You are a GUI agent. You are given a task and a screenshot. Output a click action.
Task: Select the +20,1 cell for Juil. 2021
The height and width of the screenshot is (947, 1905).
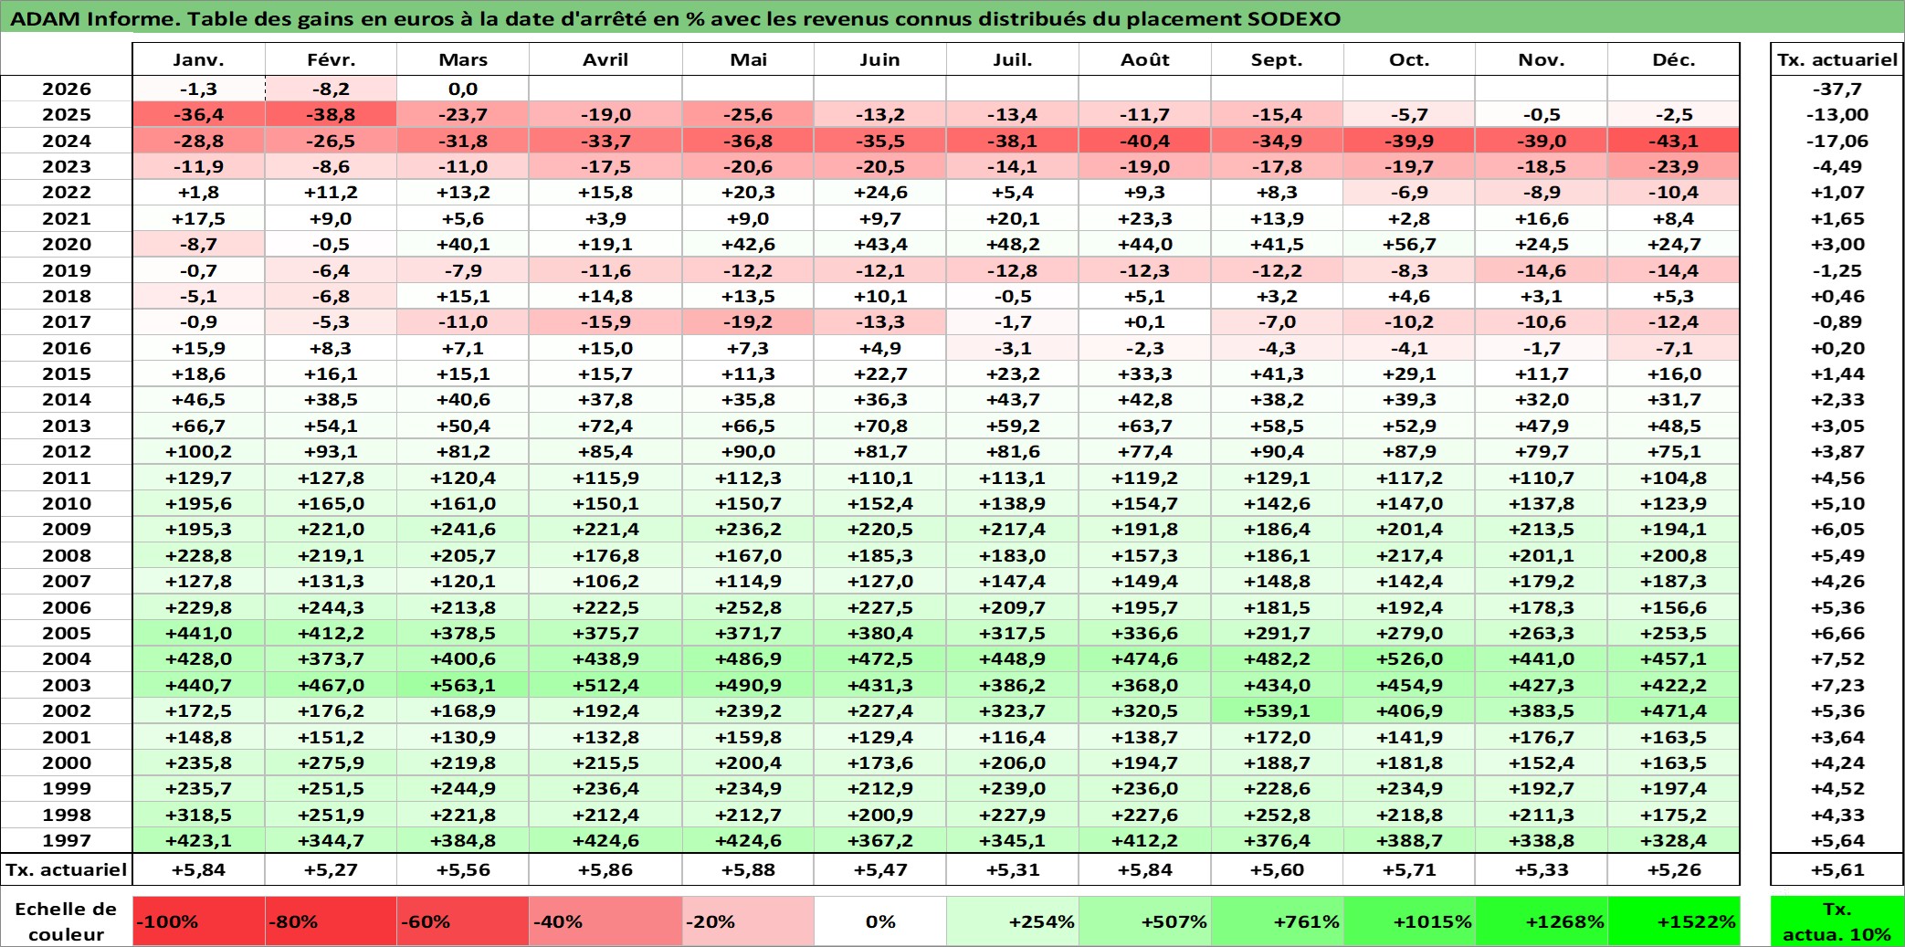(1013, 218)
